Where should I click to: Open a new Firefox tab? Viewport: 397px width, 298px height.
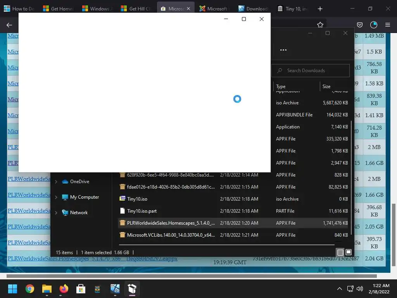tap(320, 9)
